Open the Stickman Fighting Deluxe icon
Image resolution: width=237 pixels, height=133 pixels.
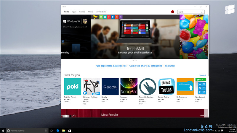(91, 87)
